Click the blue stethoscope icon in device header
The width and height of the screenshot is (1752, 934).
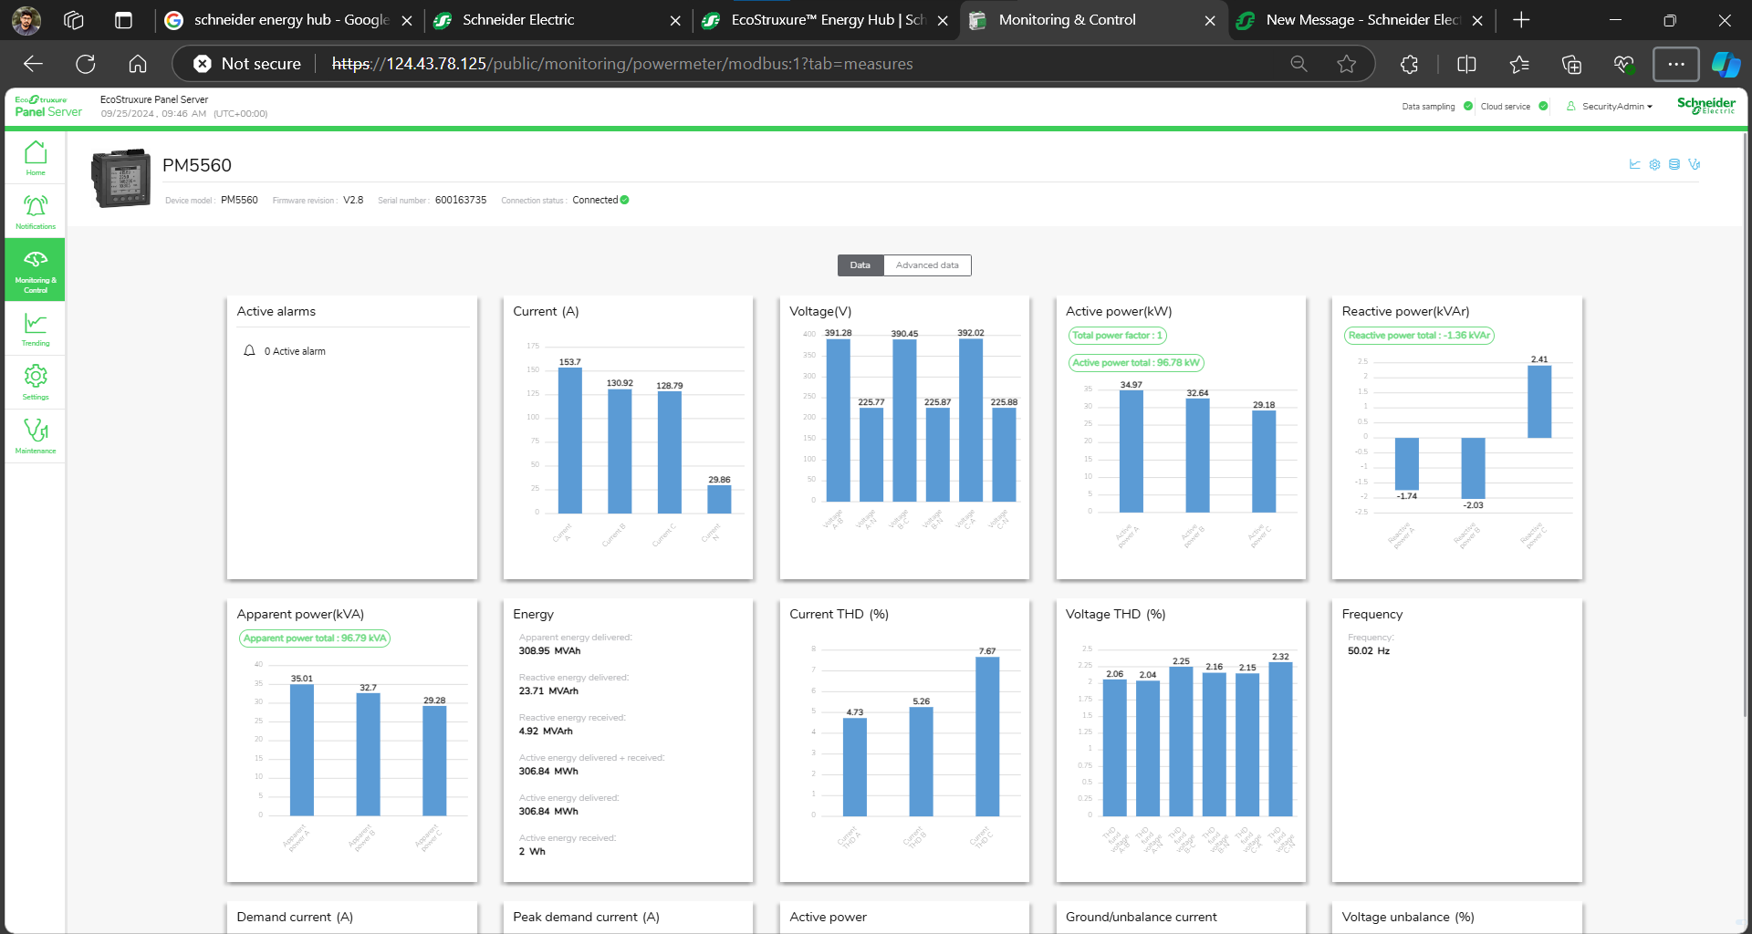pos(1695,164)
